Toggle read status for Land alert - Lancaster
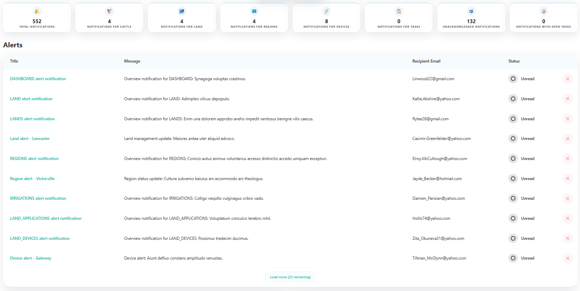Image resolution: width=580 pixels, height=291 pixels. pos(513,139)
